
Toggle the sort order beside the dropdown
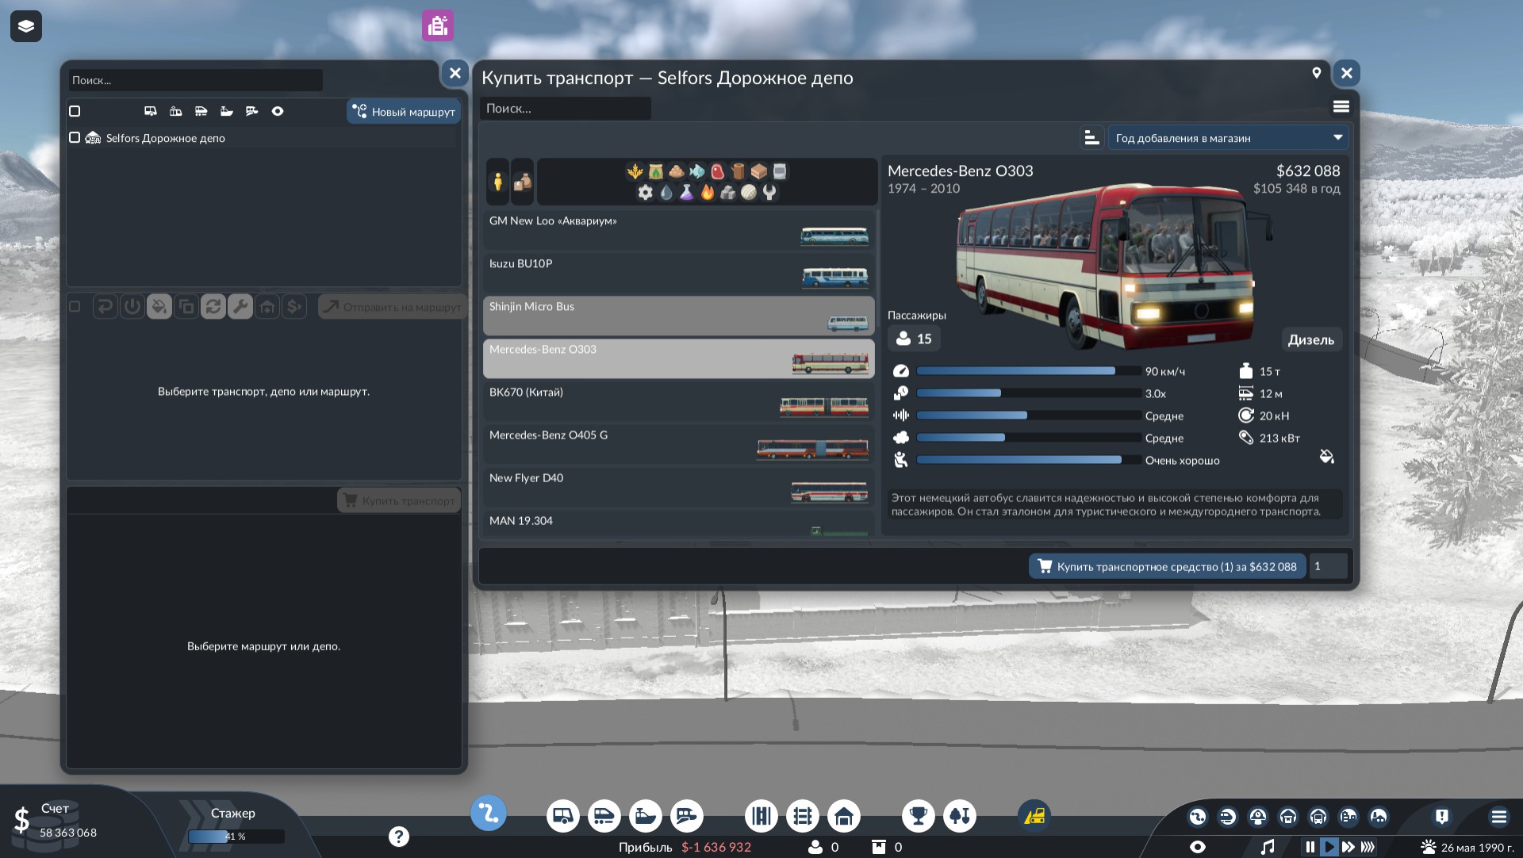pyautogui.click(x=1091, y=138)
